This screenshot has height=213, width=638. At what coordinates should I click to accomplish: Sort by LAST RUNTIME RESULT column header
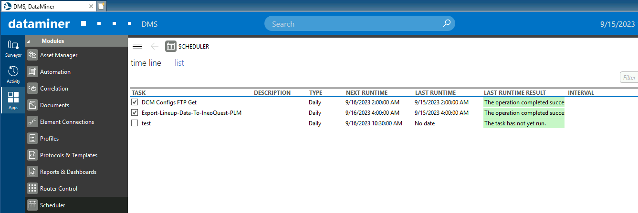tap(515, 93)
